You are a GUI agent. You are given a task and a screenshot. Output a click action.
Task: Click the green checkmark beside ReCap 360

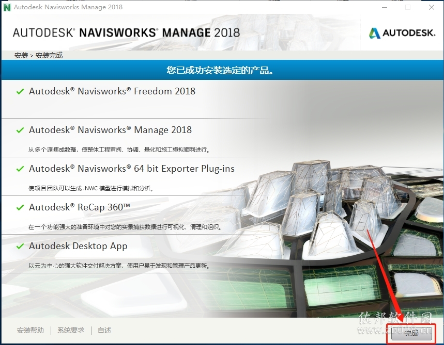(x=20, y=208)
